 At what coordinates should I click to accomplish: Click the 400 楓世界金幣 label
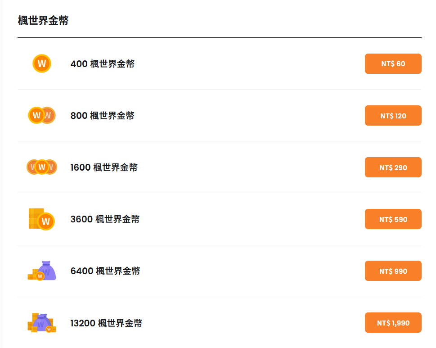[x=102, y=64]
